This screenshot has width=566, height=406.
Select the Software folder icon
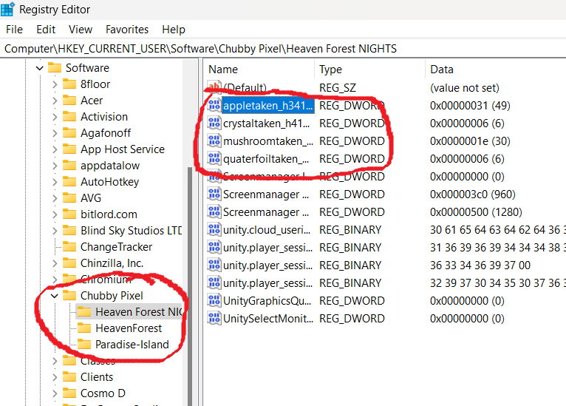pyautogui.click(x=55, y=67)
